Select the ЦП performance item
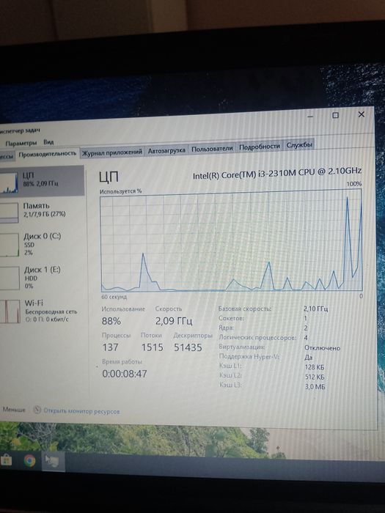This screenshot has height=513, width=385. [42, 180]
